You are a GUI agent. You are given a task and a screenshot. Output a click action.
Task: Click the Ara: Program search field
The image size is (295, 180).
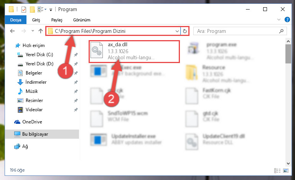237,31
